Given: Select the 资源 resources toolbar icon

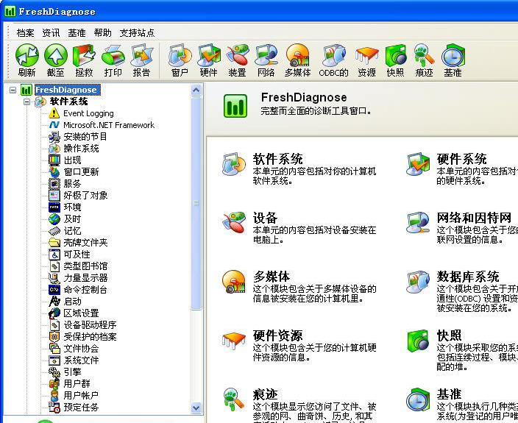Looking at the screenshot, I should click(366, 55).
